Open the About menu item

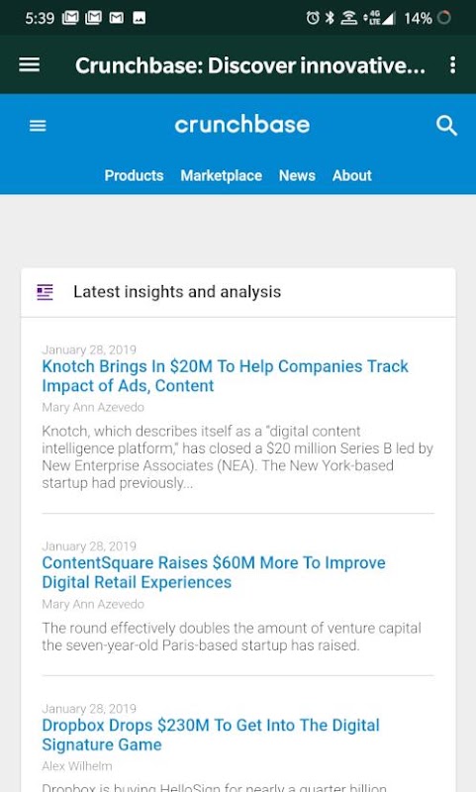click(352, 175)
